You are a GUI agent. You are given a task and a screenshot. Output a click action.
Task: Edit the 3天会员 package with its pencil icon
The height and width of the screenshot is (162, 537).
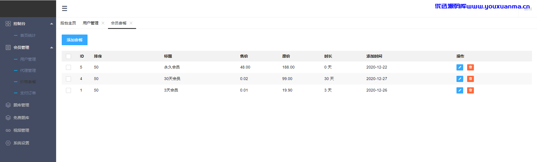click(x=460, y=90)
